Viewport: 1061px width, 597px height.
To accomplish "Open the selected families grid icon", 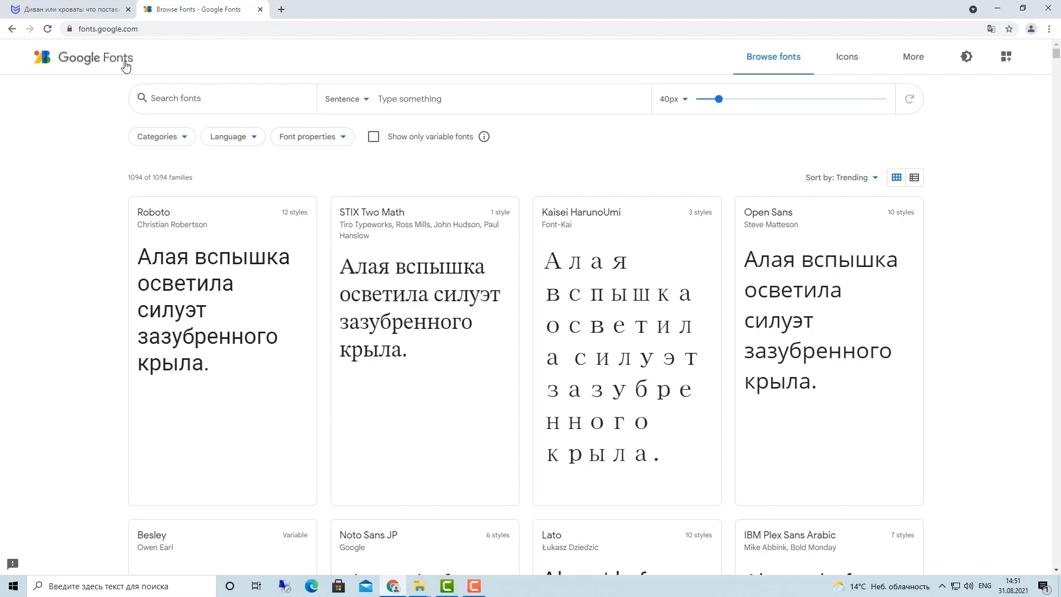I will coord(1006,56).
